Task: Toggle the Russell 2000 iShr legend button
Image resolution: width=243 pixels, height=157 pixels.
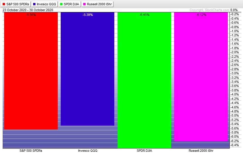Action: 98,4
